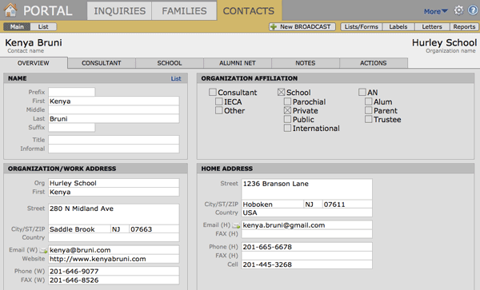Click the work Country field
Viewport: 480px width, 290px height.
(114, 237)
